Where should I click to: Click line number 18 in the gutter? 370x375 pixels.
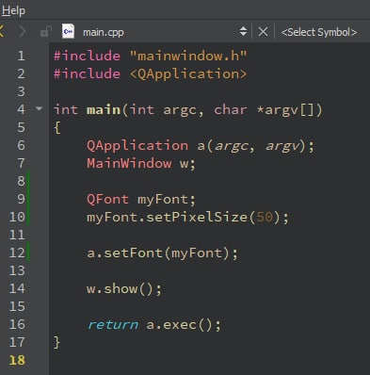point(17,360)
